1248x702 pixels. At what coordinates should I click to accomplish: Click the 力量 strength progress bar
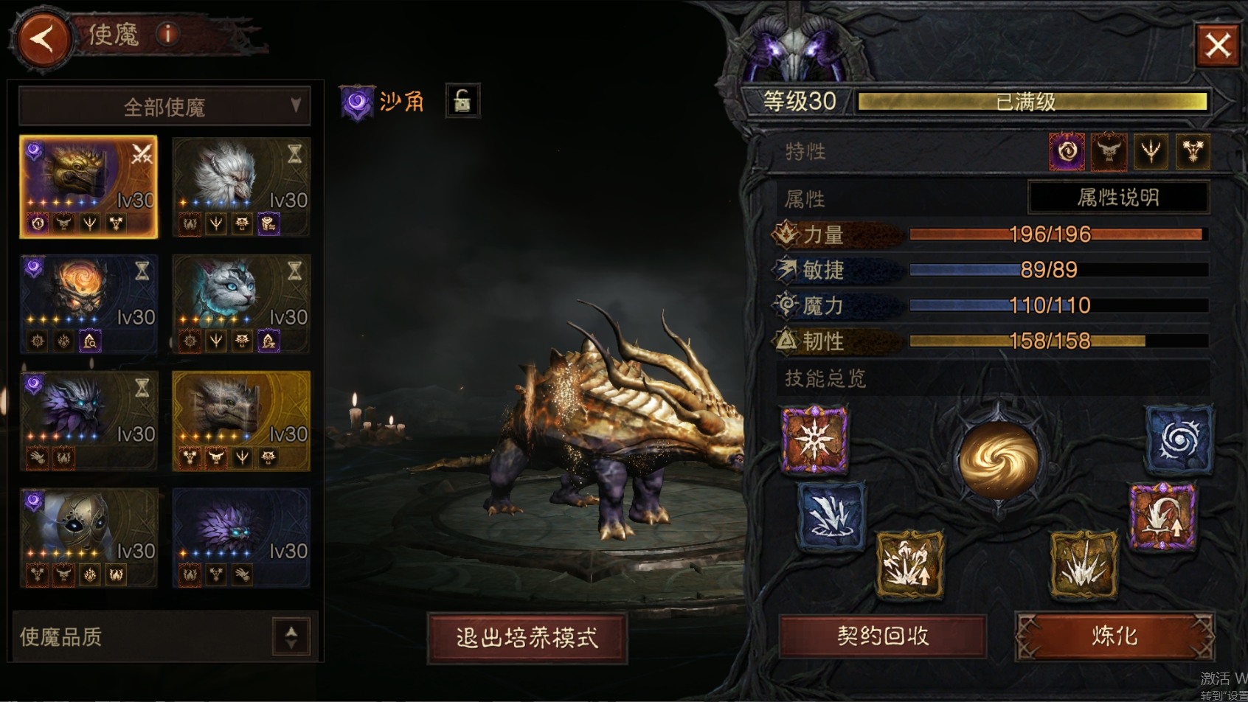(x=1056, y=234)
